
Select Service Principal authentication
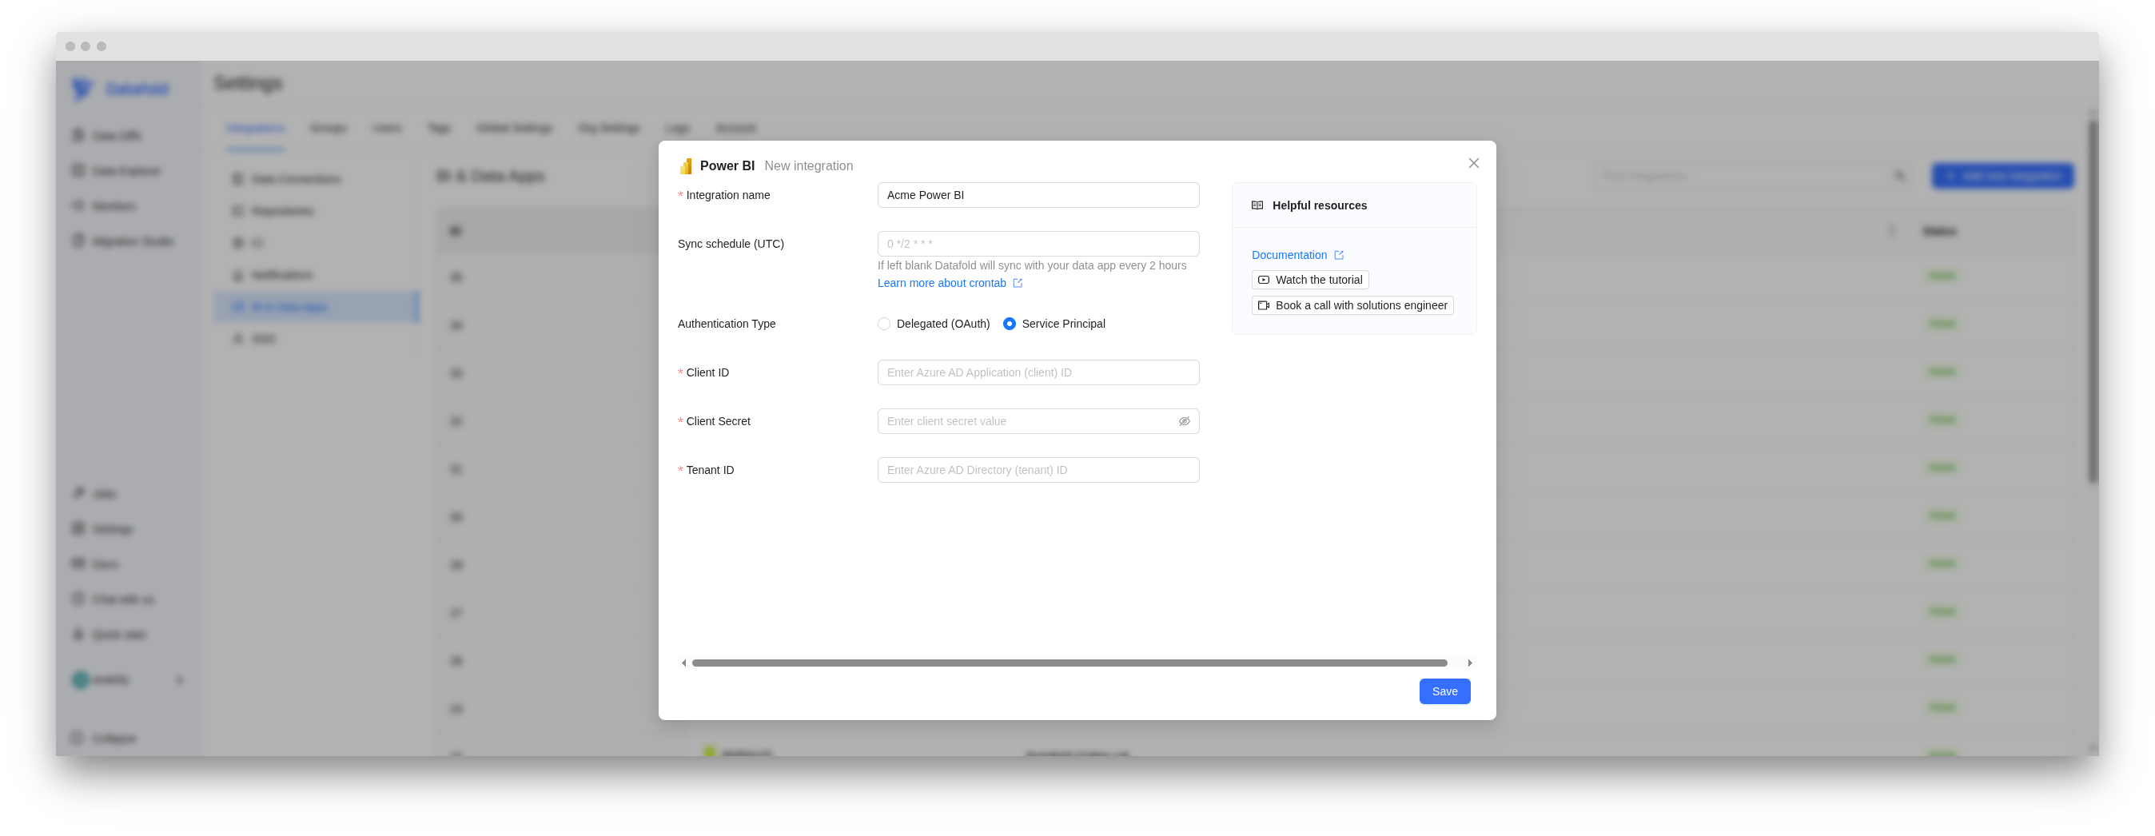coord(1009,324)
